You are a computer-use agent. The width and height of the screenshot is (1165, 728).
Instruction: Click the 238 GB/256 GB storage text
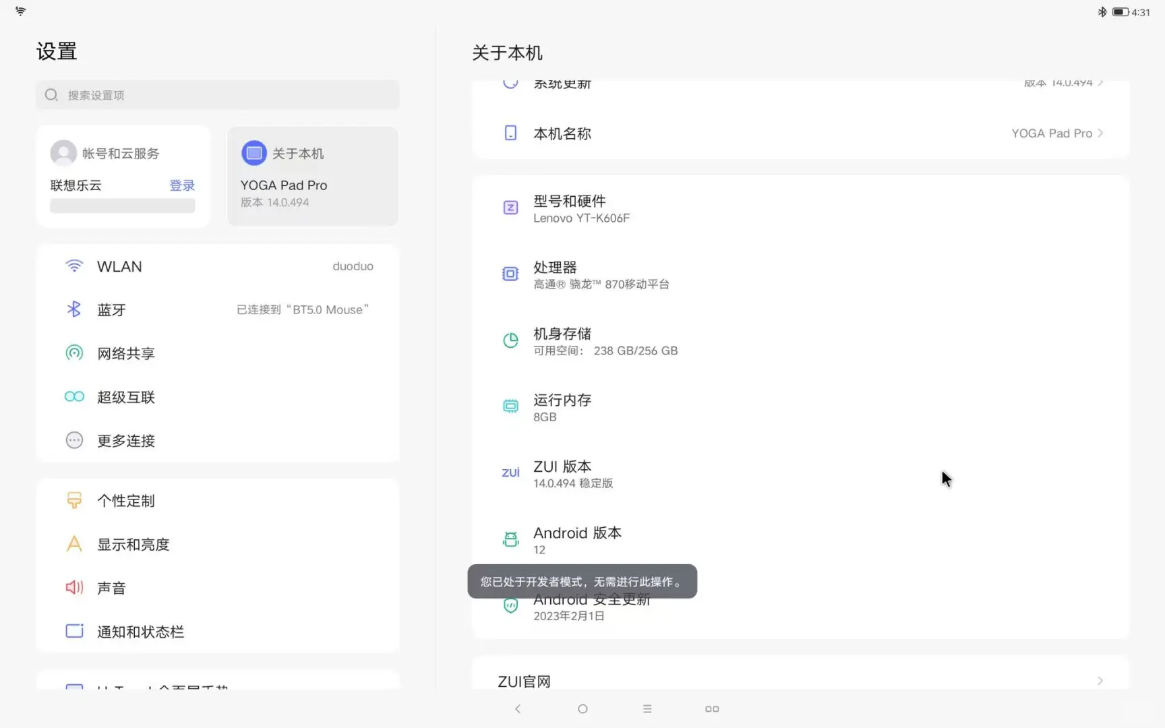point(636,351)
